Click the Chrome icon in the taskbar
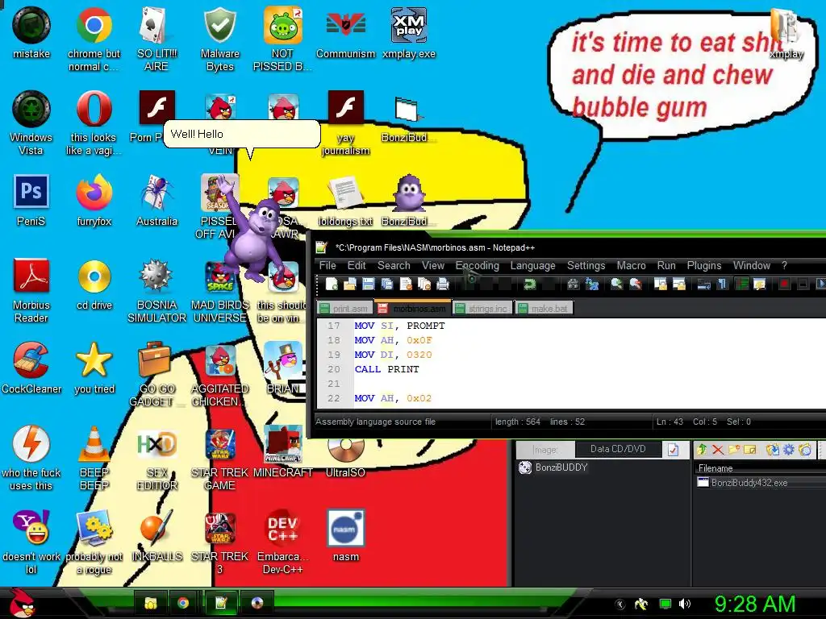 click(183, 603)
